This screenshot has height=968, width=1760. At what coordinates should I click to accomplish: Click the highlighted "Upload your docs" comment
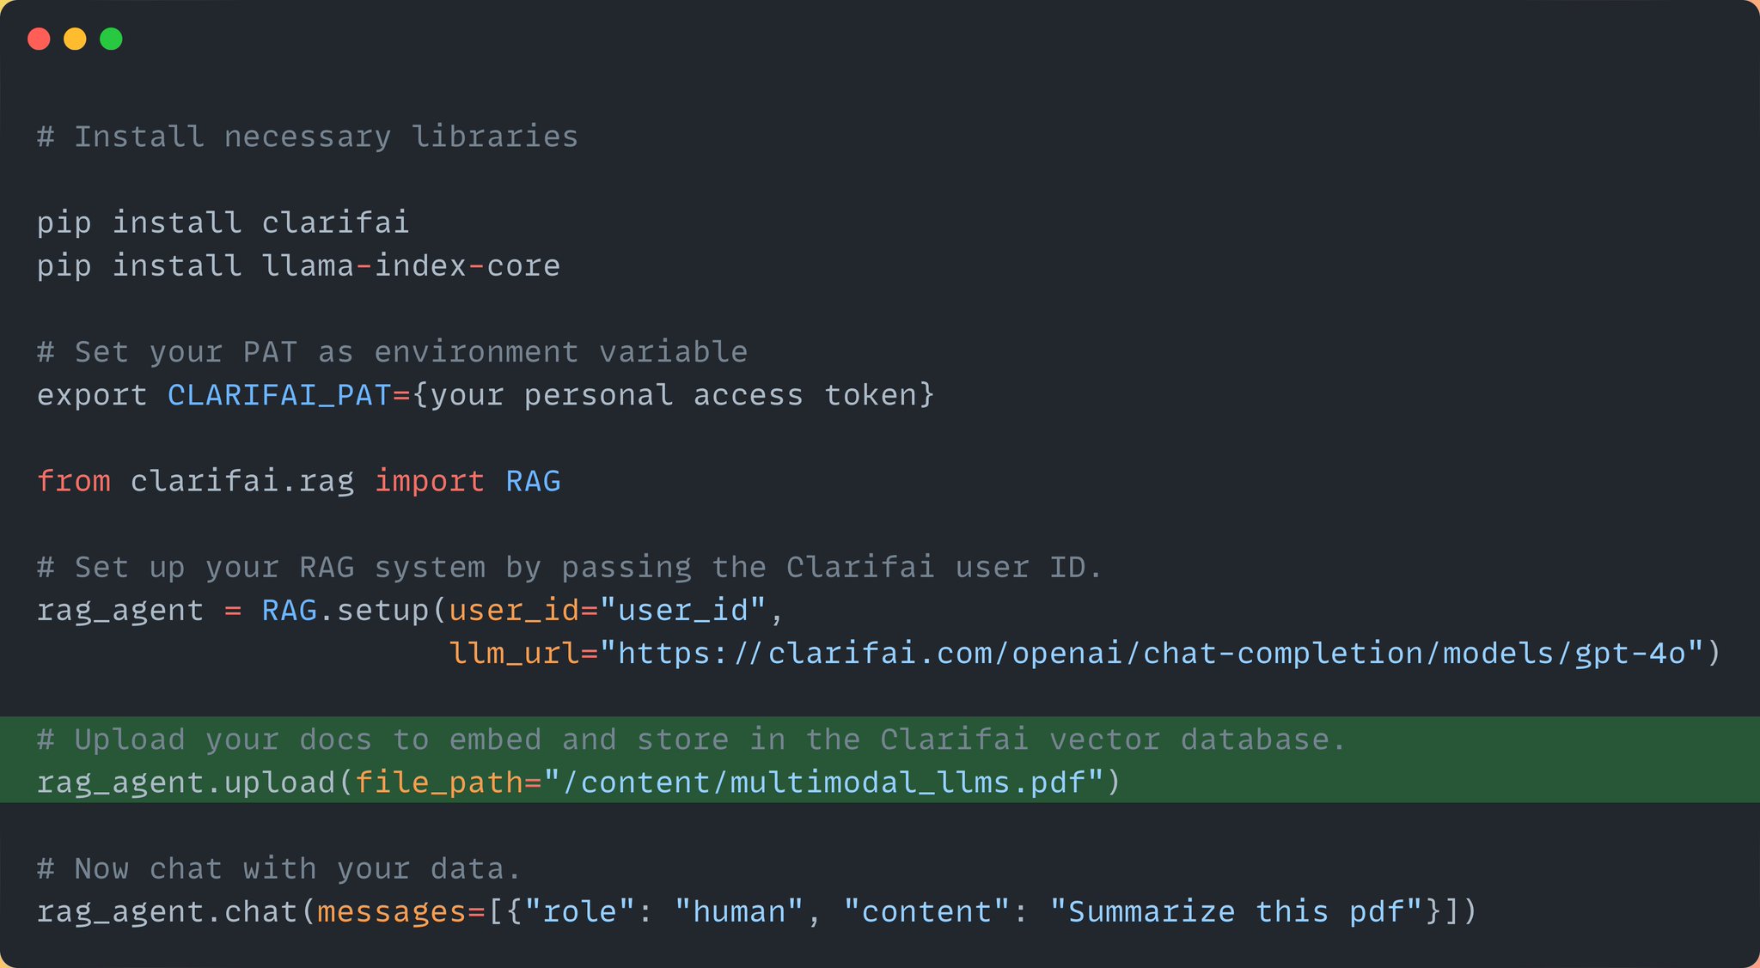692,739
